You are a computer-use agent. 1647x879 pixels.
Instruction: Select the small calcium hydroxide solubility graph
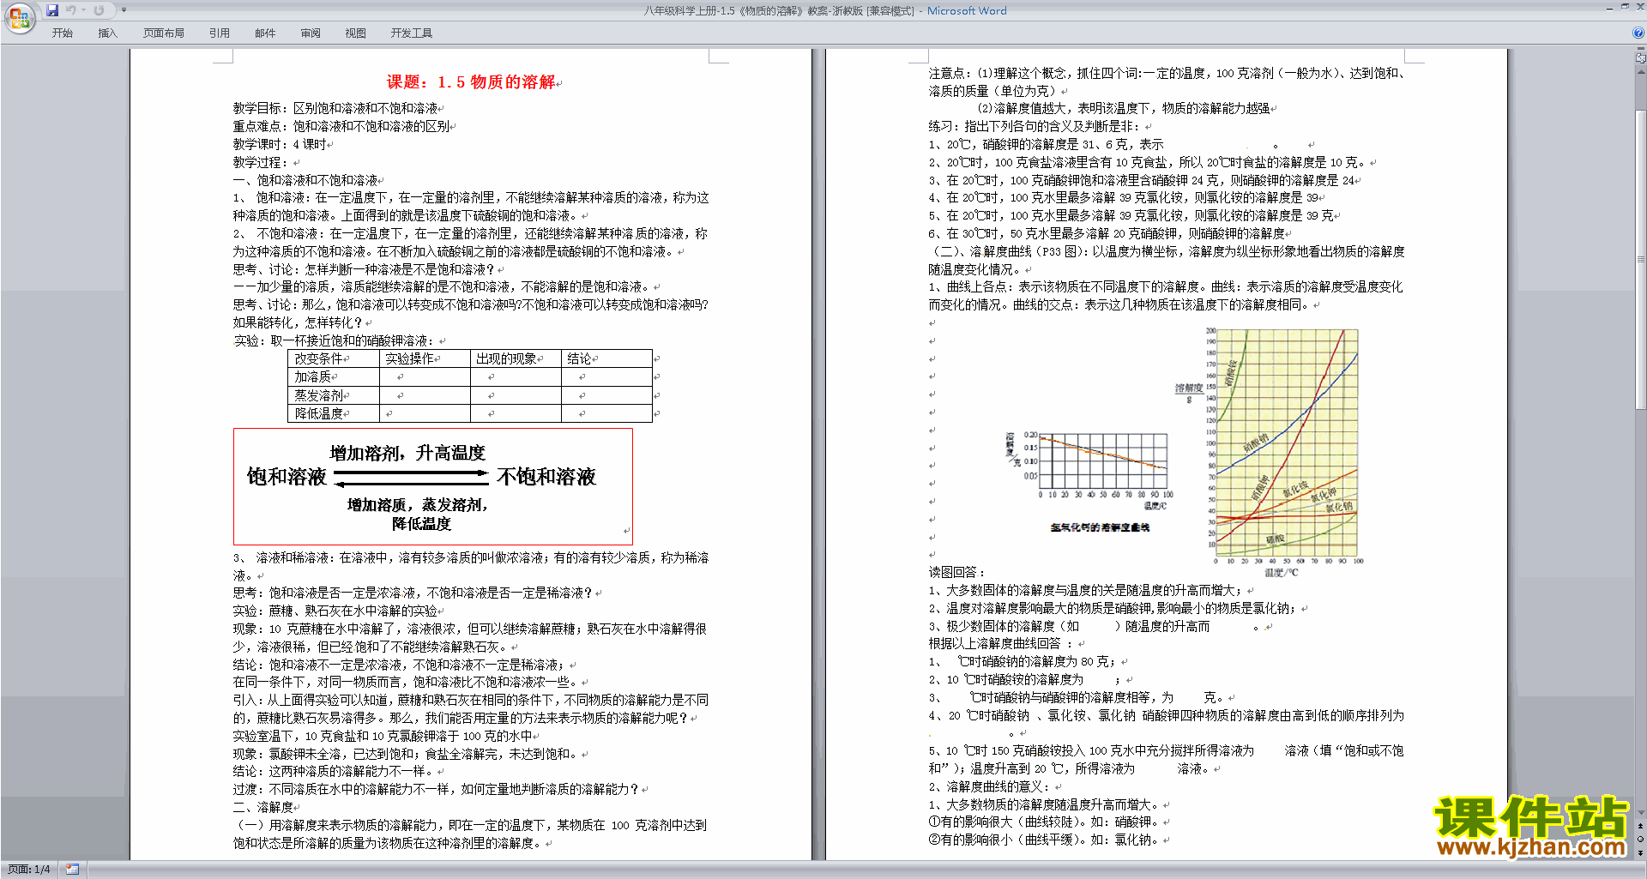(x=1090, y=480)
